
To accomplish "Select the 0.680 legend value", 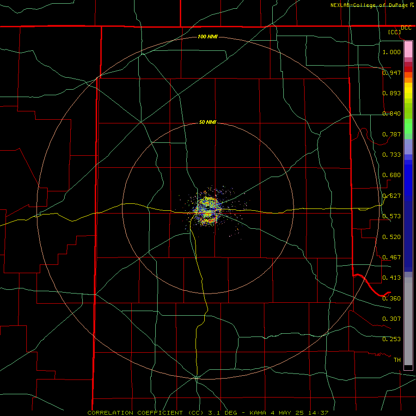I will [x=392, y=175].
